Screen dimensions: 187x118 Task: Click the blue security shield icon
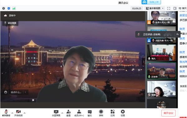coord(9,8)
